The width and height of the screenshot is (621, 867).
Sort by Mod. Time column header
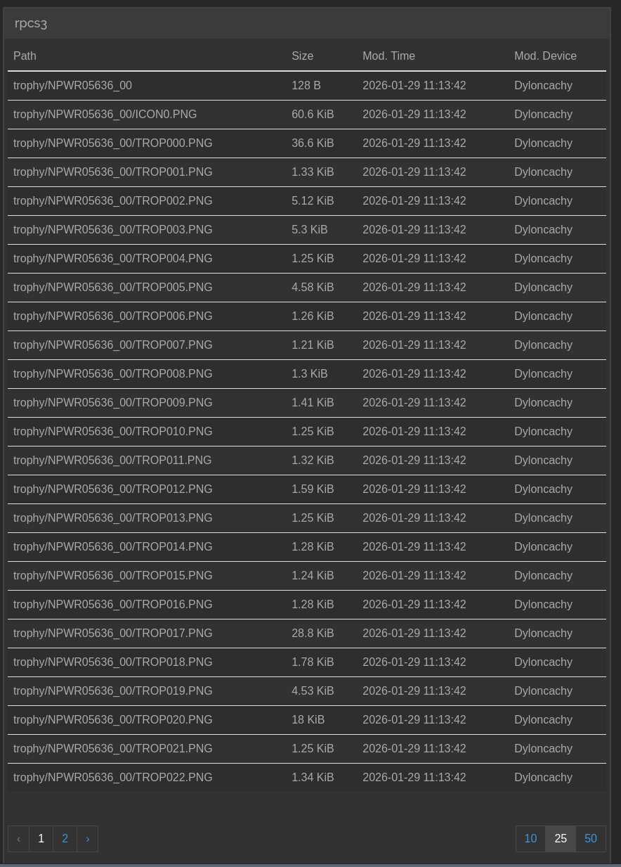pos(388,56)
